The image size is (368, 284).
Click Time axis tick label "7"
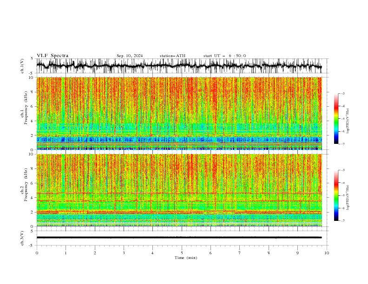240,253
